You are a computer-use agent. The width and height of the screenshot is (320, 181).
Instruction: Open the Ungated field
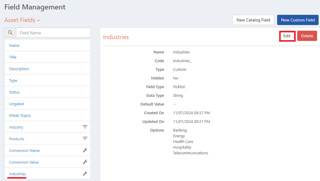[47, 104]
